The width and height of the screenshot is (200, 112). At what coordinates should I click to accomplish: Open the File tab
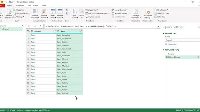pyautogui.click(x=2, y=6)
